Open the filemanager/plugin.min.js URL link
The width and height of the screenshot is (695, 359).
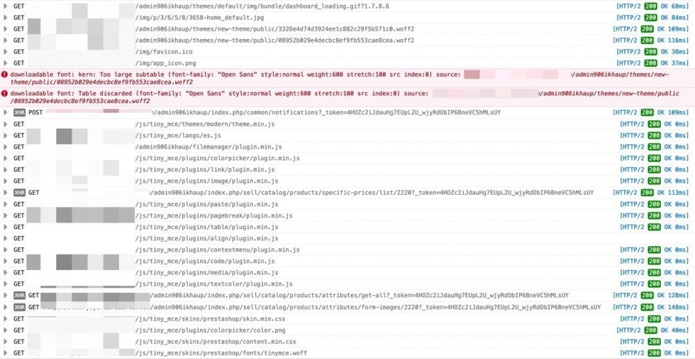pyautogui.click(x=208, y=147)
